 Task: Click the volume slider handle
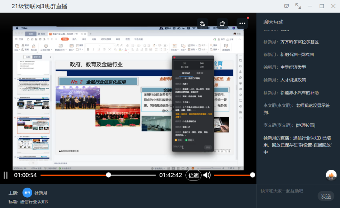[x=252, y=175]
